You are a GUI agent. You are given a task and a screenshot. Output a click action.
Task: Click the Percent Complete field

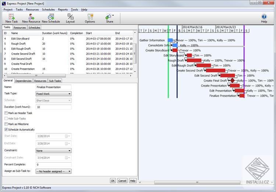53,165
